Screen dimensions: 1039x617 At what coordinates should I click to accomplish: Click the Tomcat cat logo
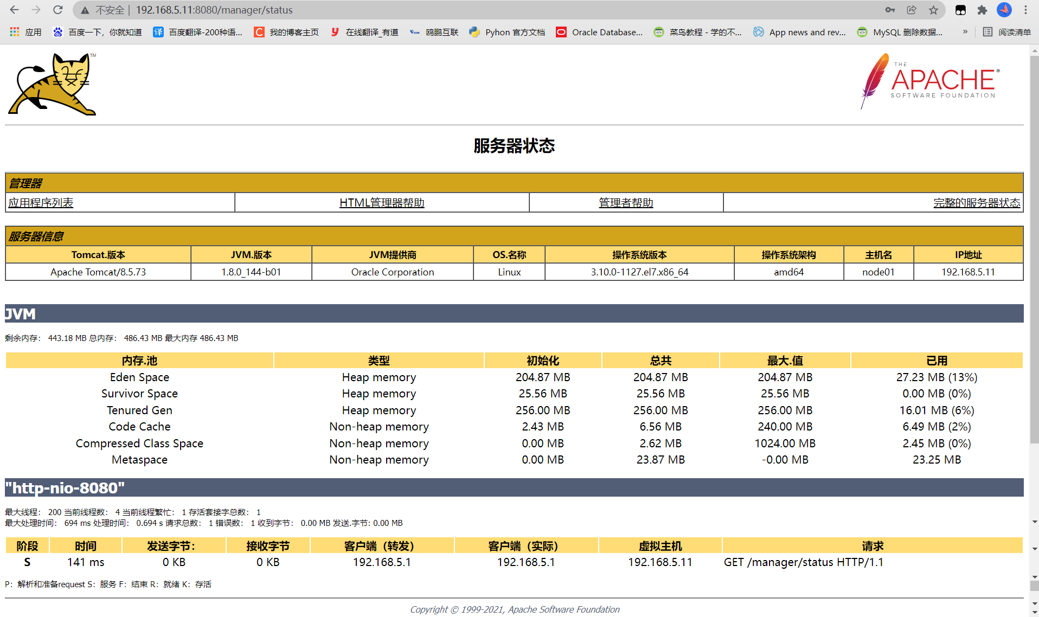[x=53, y=84]
